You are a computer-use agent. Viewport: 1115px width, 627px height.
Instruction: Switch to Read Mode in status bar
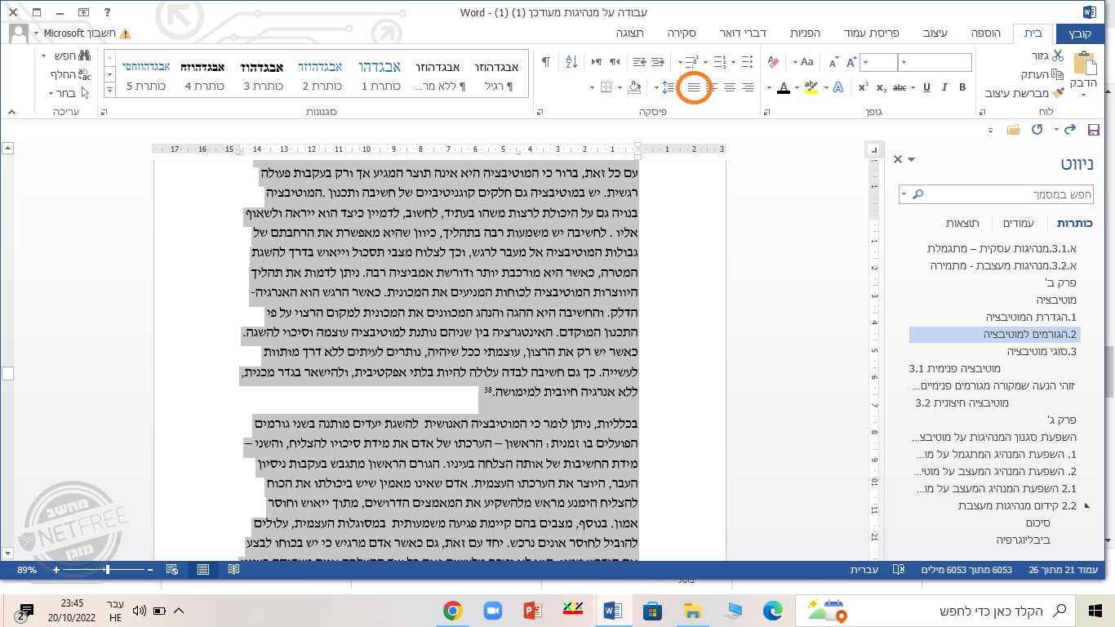click(x=234, y=569)
